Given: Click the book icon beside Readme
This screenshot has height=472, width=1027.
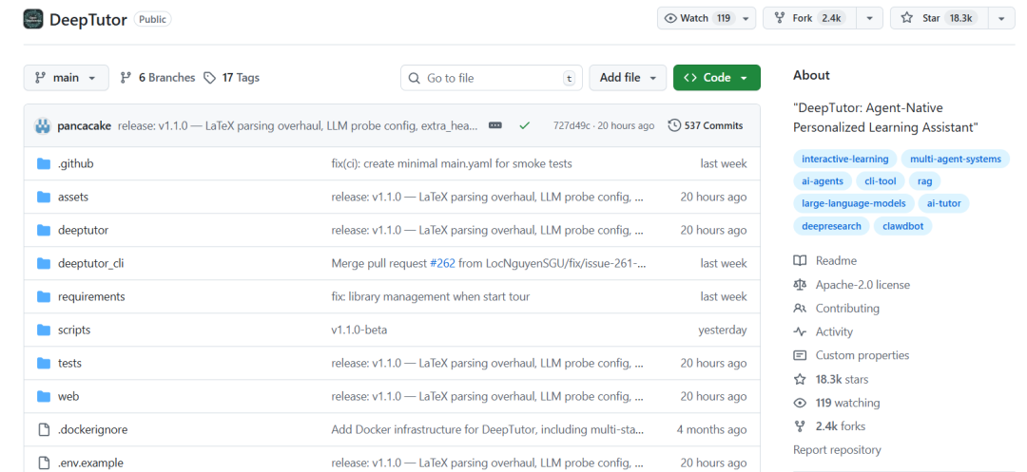Looking at the screenshot, I should coord(800,261).
